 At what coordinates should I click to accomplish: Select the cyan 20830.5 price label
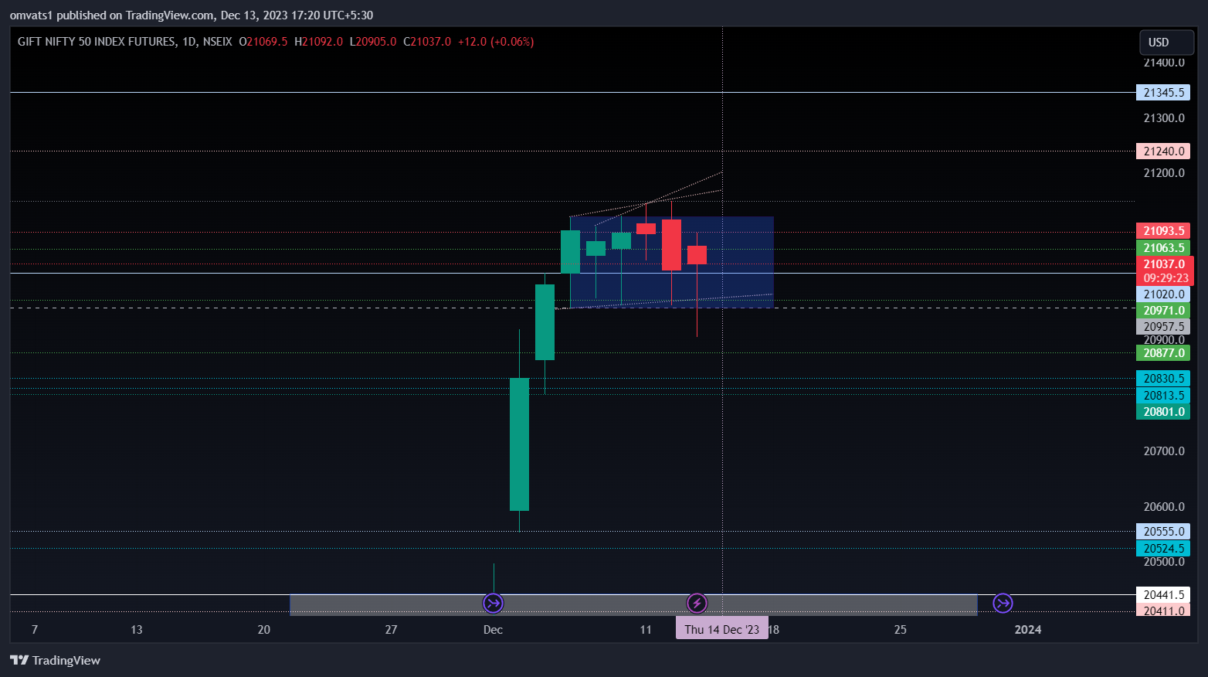coord(1163,379)
